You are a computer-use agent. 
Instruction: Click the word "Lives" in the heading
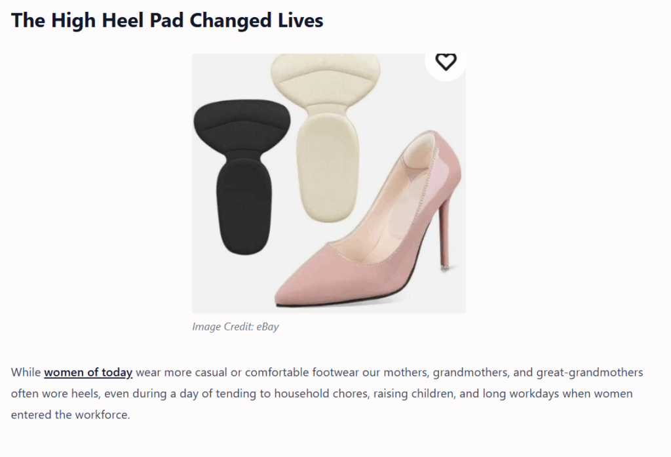click(299, 20)
